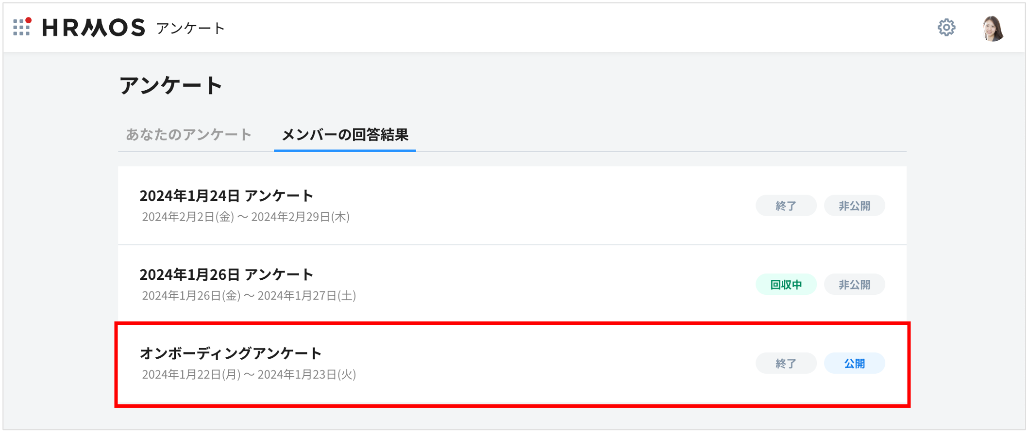Screen dimensions: 1028x431
Task: Click the 非公開 badge on 2024年1月24日 アンケート
Action: click(x=854, y=206)
